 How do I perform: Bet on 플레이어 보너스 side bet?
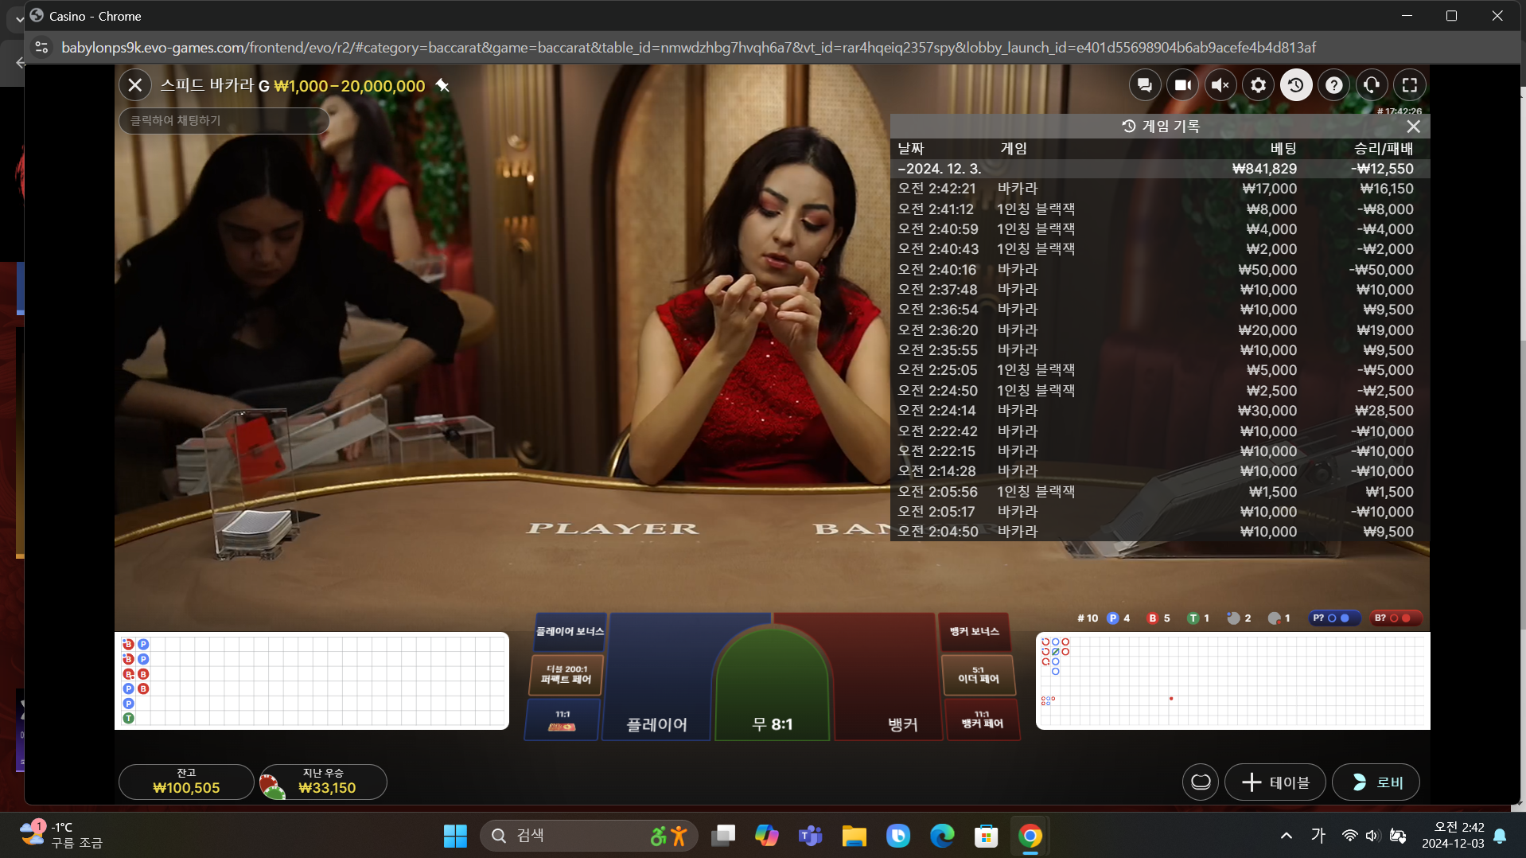point(570,632)
